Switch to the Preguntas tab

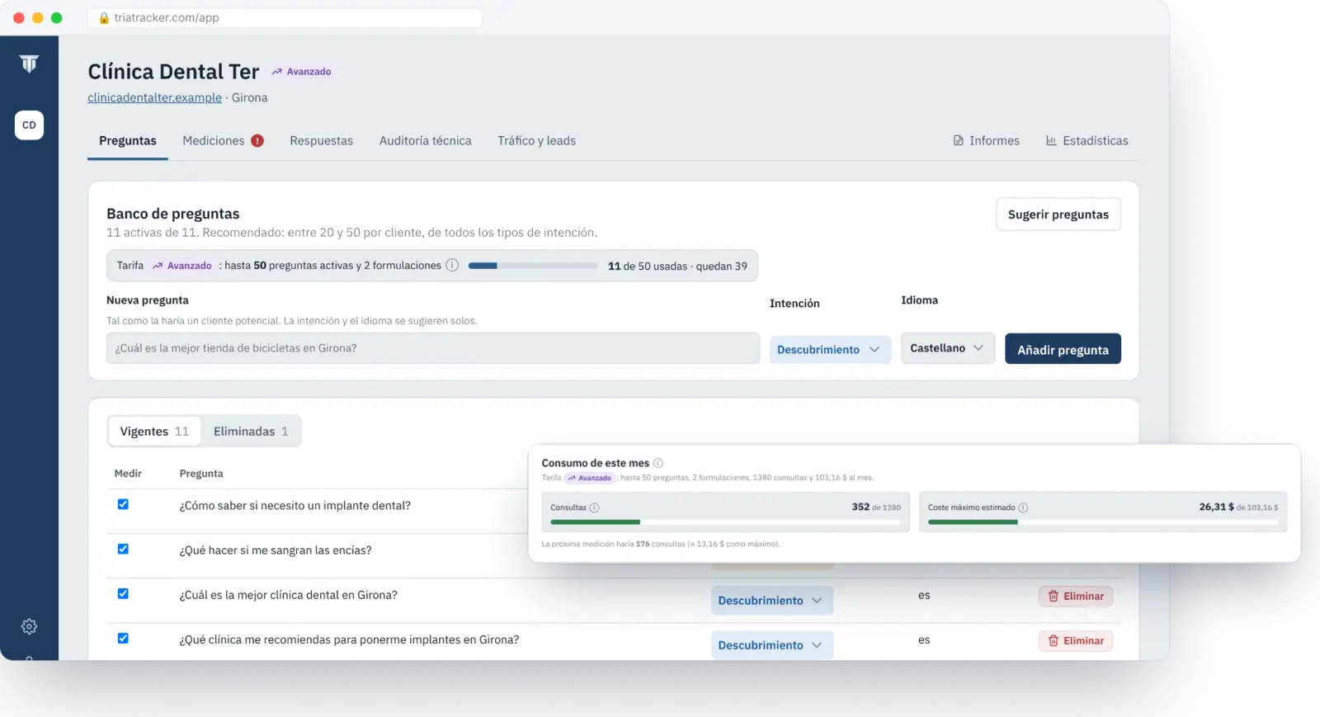128,141
